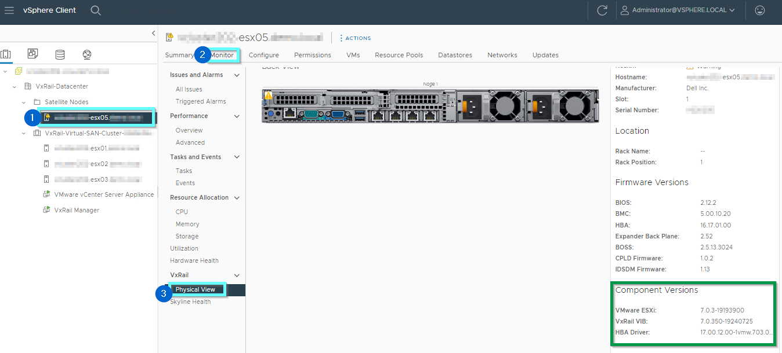This screenshot has height=353, width=782.
Task: Collapse the Performance section chevron
Action: (237, 116)
